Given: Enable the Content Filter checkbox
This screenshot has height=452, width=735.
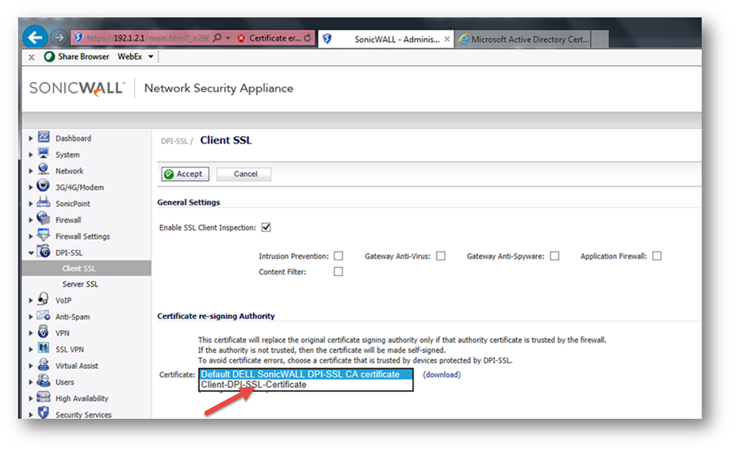Looking at the screenshot, I should click(339, 272).
